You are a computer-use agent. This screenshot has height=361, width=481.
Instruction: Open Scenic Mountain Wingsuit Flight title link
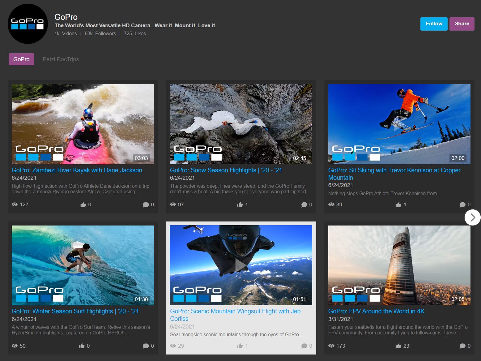(235, 315)
